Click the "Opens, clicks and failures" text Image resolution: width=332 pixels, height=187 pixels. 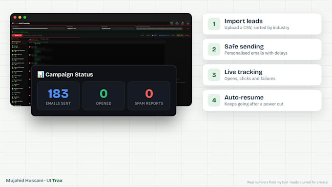[x=250, y=78]
